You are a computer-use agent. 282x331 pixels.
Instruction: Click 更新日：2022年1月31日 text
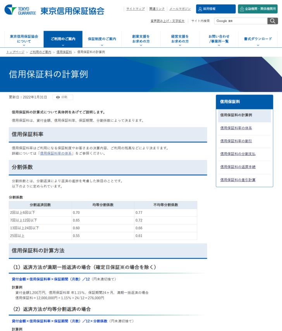click(x=28, y=97)
